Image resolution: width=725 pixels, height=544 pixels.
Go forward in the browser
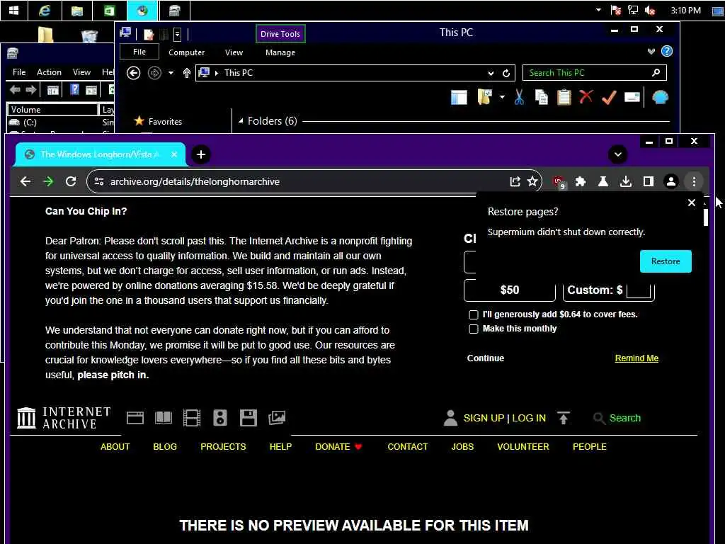[x=48, y=181]
